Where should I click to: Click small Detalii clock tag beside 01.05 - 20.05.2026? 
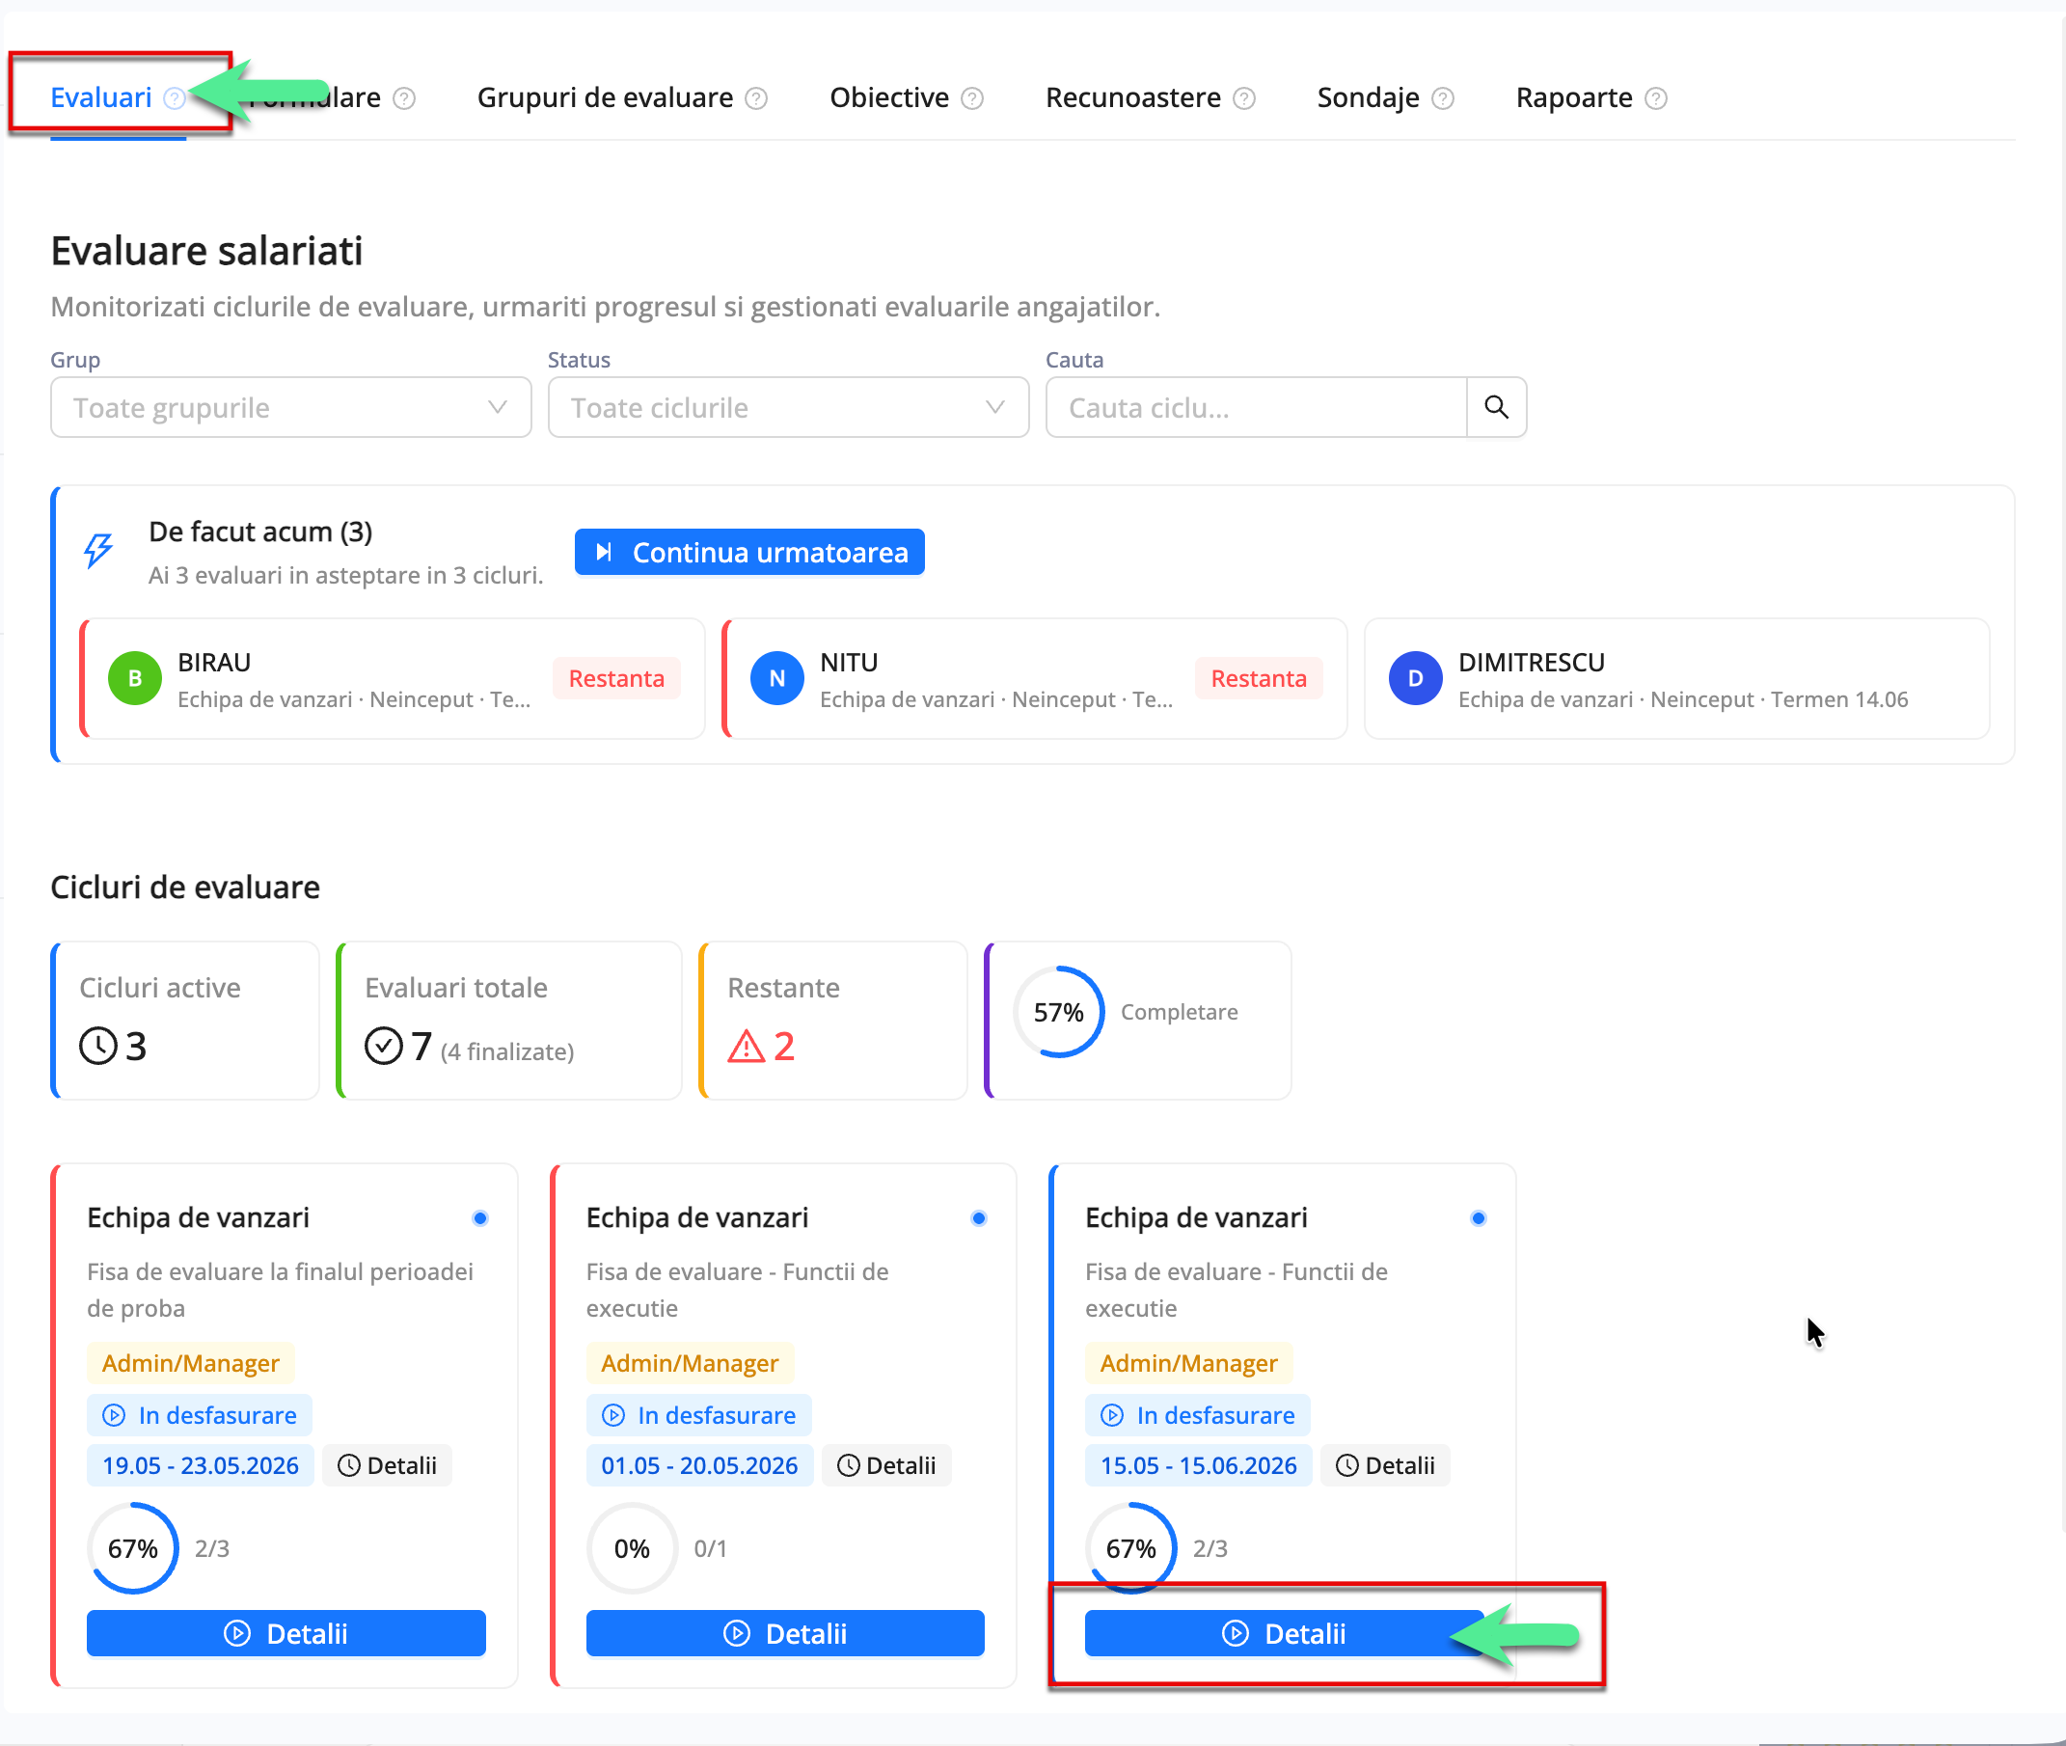click(886, 1465)
